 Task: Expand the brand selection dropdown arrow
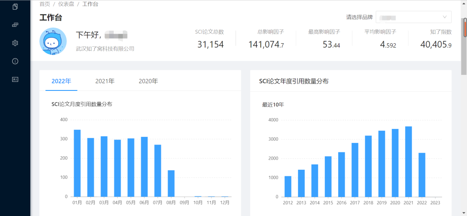point(445,17)
